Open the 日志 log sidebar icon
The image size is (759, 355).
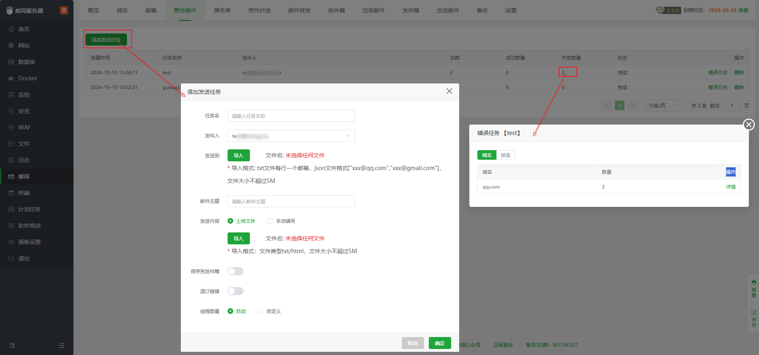(x=11, y=160)
